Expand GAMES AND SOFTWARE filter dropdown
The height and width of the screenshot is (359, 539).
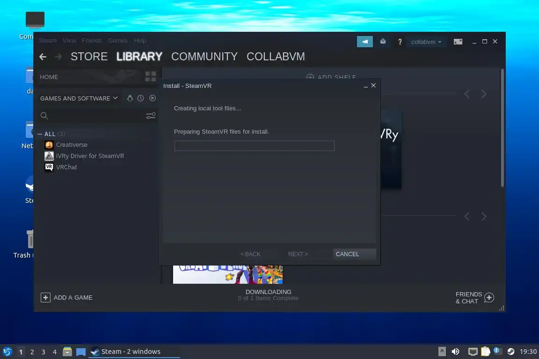pyautogui.click(x=79, y=98)
